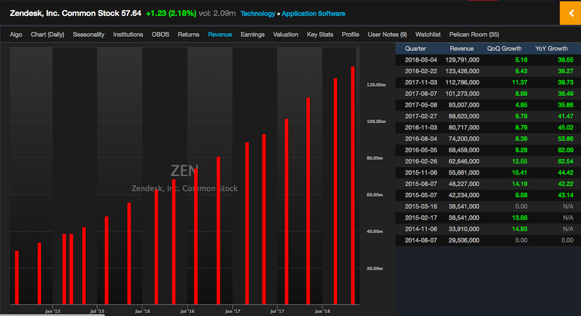Click revenue value 29,506,000
The height and width of the screenshot is (316, 581).
coord(464,240)
